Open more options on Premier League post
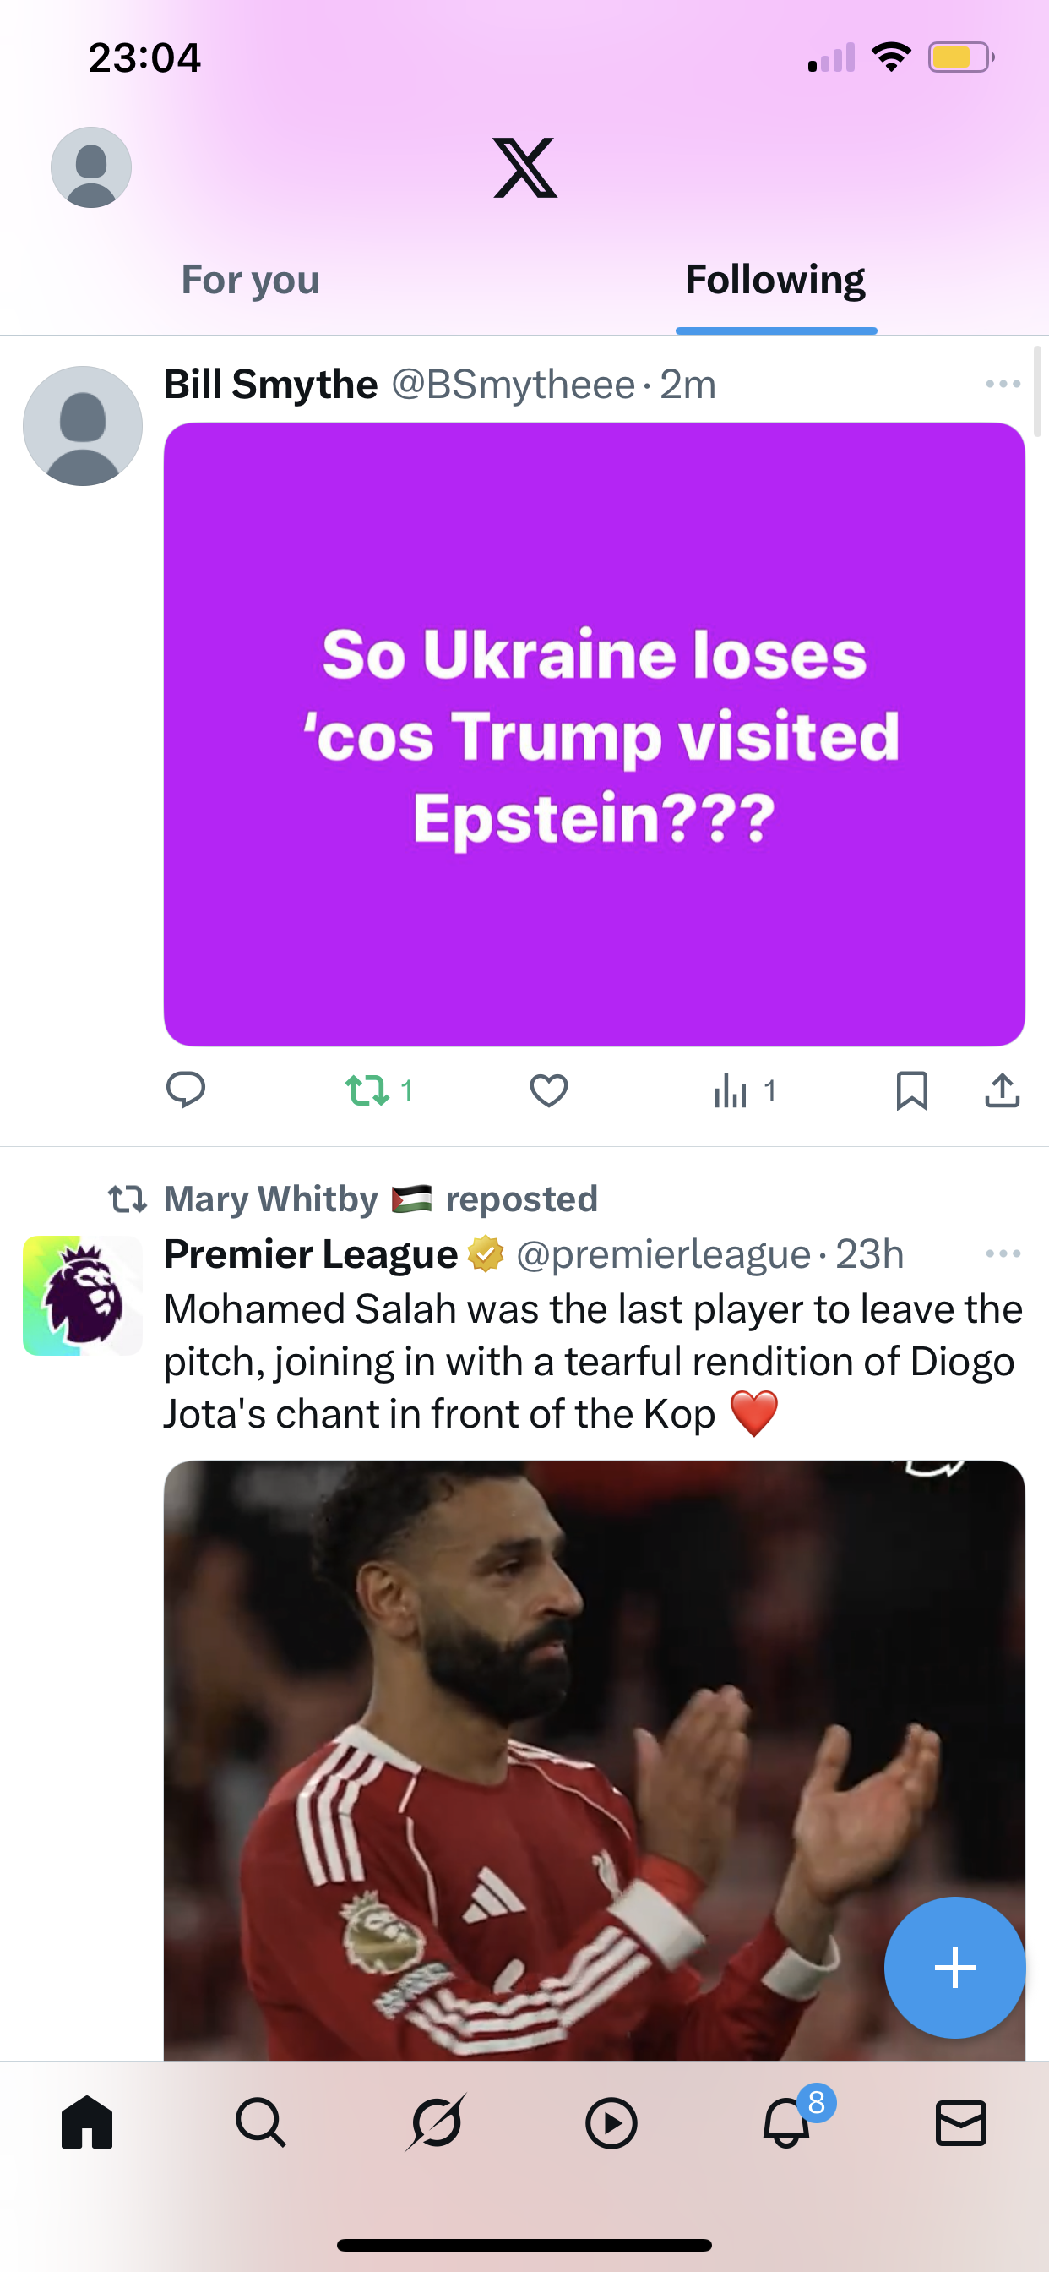This screenshot has width=1049, height=2272. (1003, 1253)
